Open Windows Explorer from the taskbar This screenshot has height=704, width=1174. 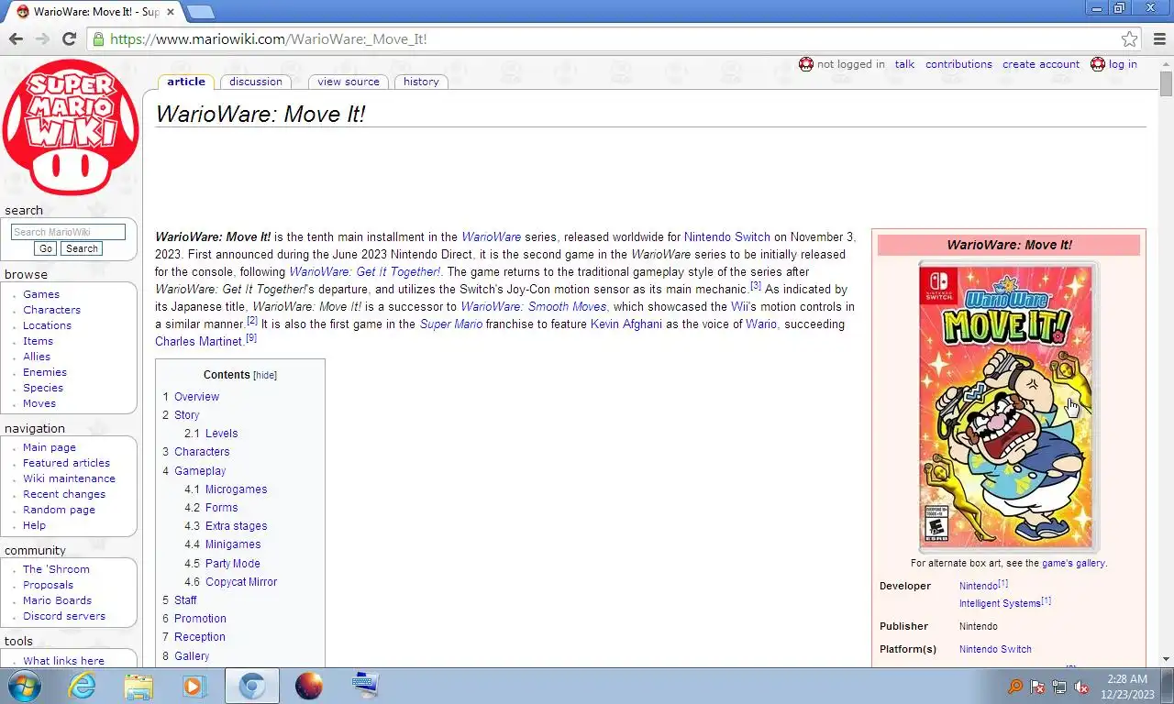tap(138, 686)
